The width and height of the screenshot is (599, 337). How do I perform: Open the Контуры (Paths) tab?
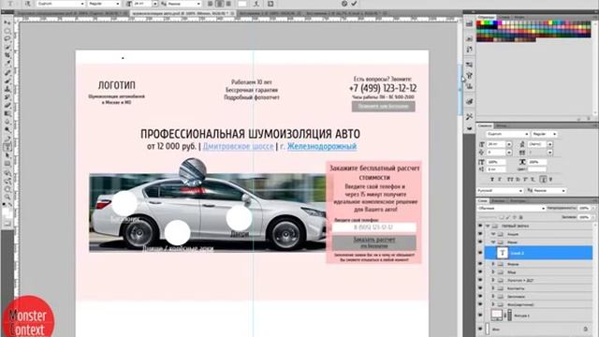pyautogui.click(x=518, y=200)
